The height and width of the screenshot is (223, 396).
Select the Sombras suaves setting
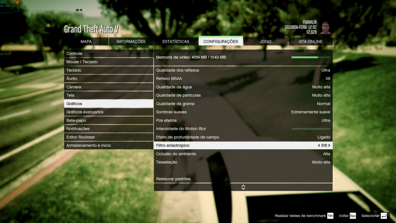point(243,112)
